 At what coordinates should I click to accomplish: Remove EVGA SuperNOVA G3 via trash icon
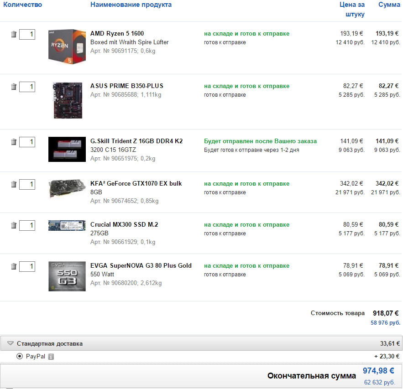tap(14, 266)
